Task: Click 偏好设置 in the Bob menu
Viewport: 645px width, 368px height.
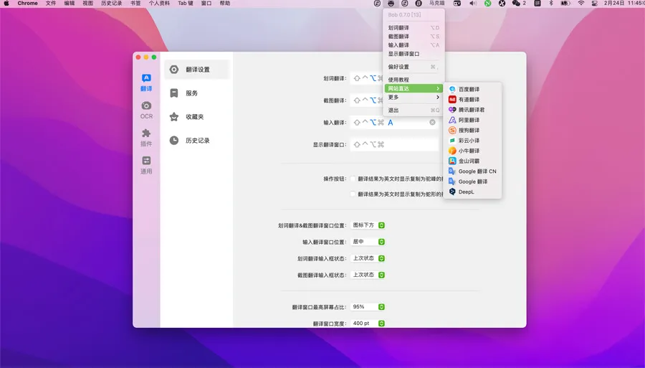Action: tap(399, 67)
